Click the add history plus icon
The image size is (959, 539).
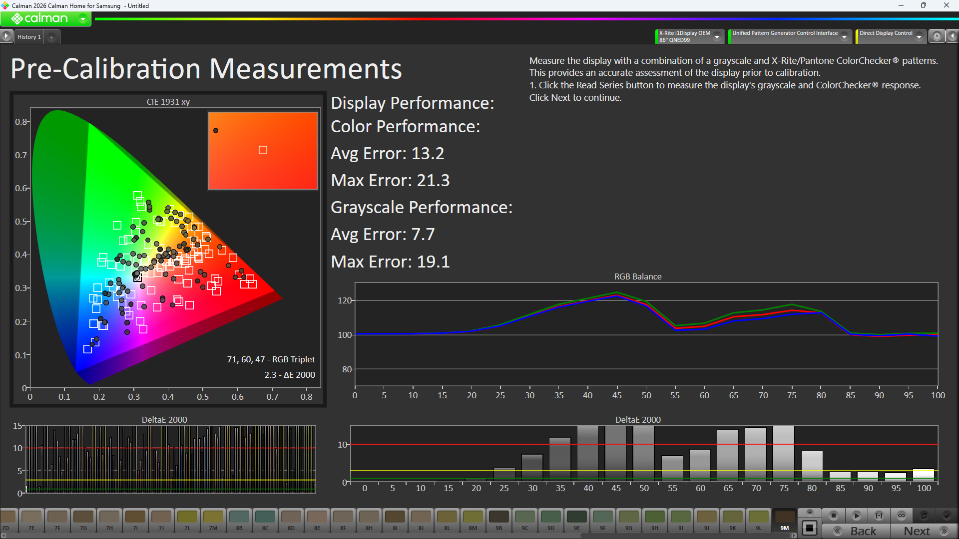tap(51, 37)
